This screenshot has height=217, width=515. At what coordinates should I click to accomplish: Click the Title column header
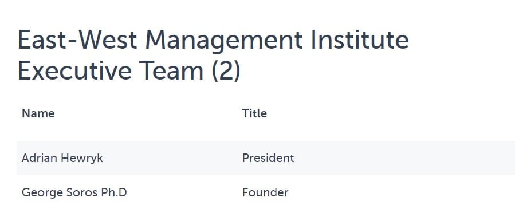254,113
